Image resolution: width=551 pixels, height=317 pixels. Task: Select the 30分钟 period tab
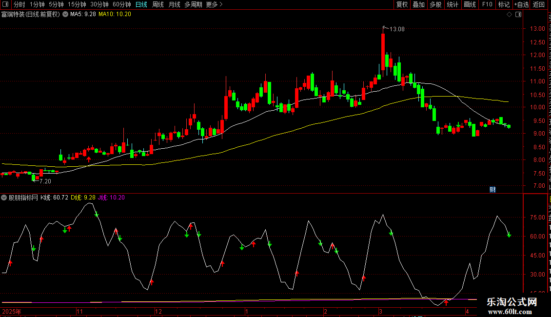tap(99, 4)
